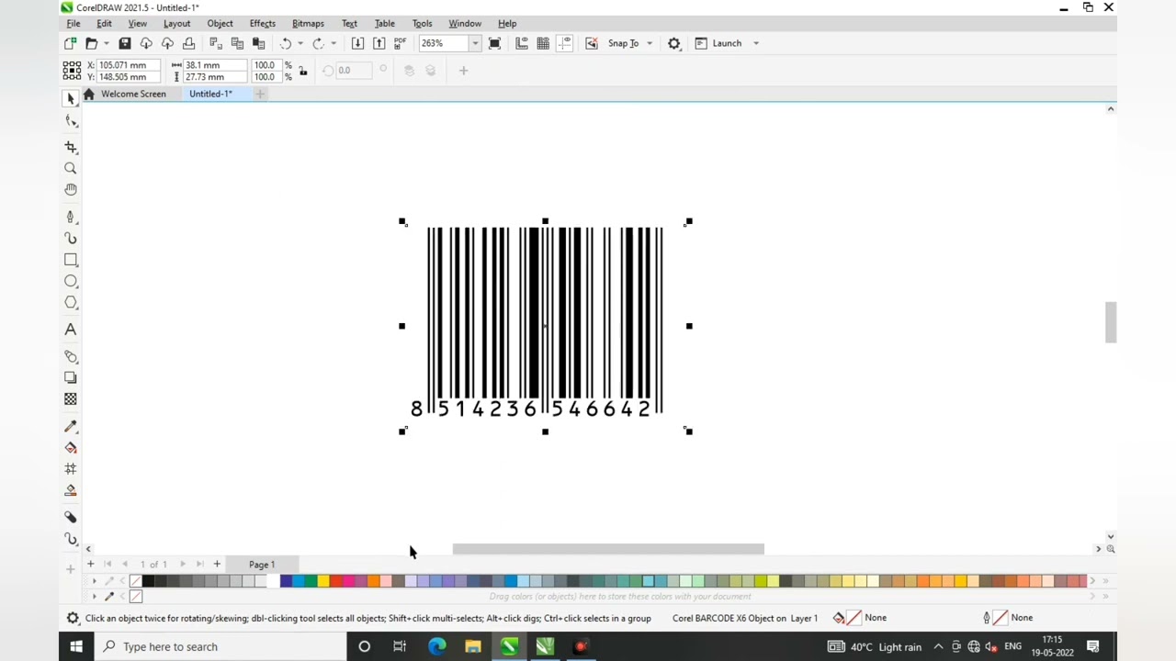Click the horizontal scrollbar thumb
The height and width of the screenshot is (661, 1176).
click(x=608, y=549)
